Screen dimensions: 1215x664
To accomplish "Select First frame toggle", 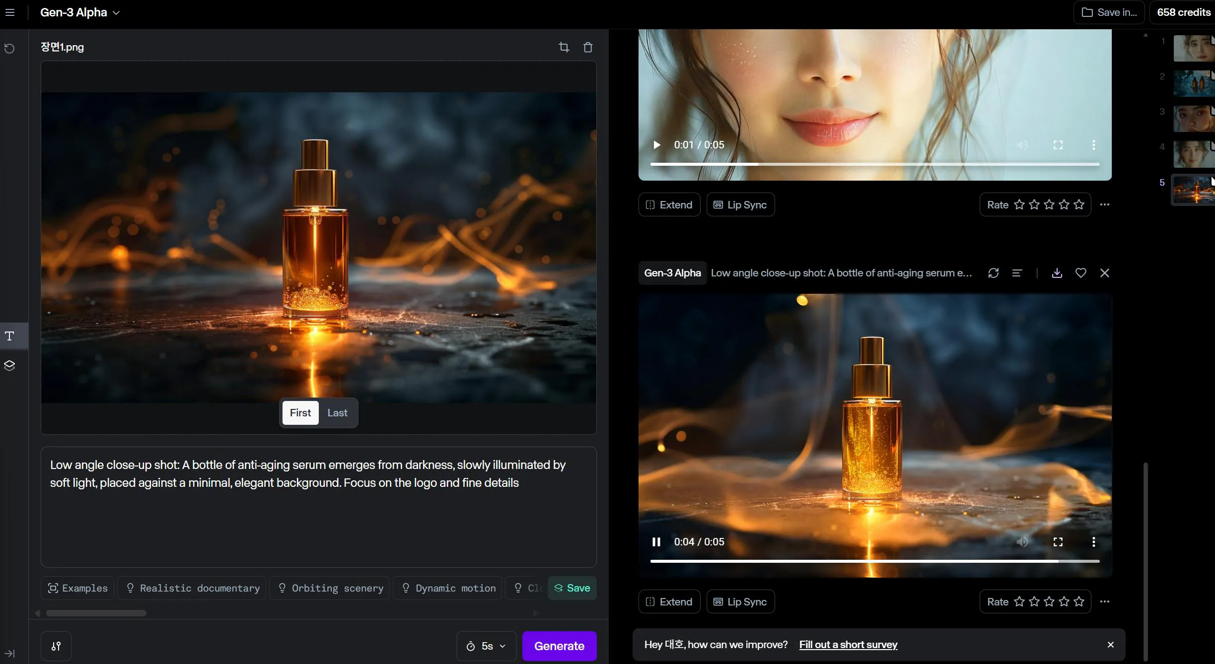I will pyautogui.click(x=300, y=413).
